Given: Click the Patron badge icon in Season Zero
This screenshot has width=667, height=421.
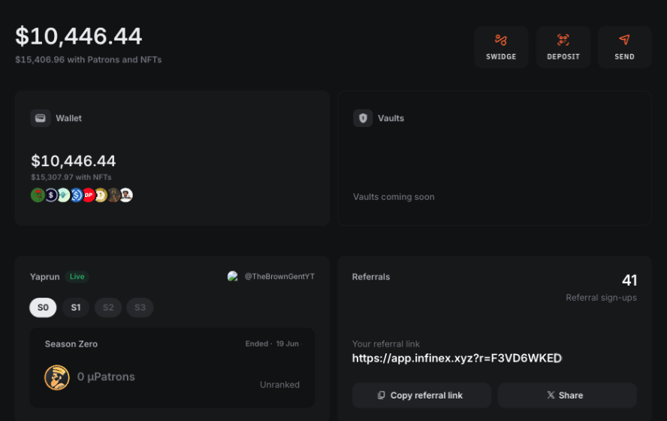Looking at the screenshot, I should [x=57, y=377].
